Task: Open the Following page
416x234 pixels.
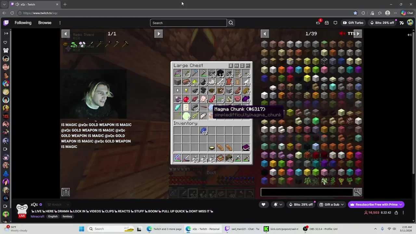Action: 23,23
